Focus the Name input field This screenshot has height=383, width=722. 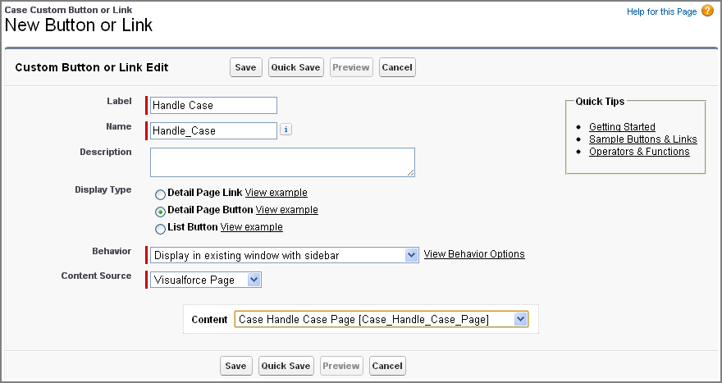(x=213, y=130)
